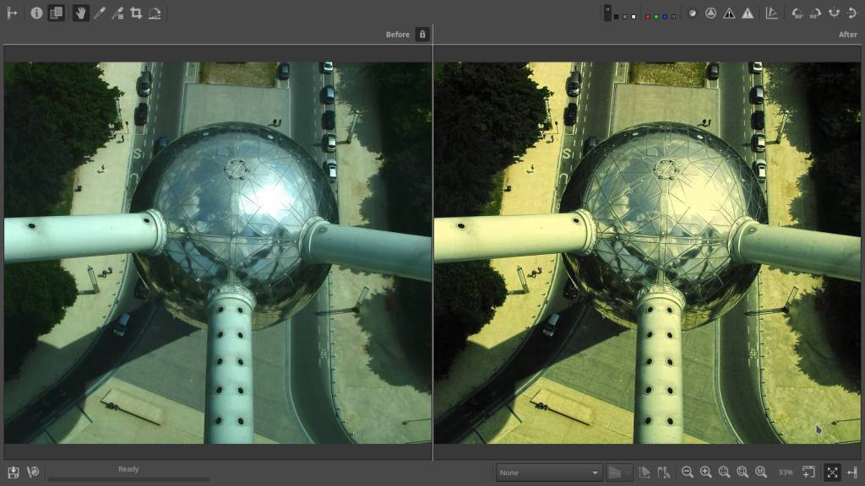Toggle the left panel visibility

point(12,13)
